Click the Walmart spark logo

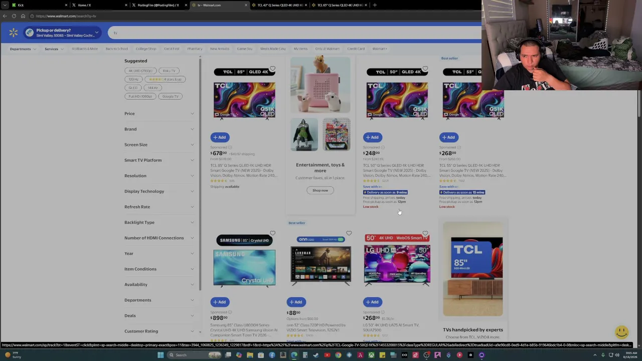[x=14, y=33]
